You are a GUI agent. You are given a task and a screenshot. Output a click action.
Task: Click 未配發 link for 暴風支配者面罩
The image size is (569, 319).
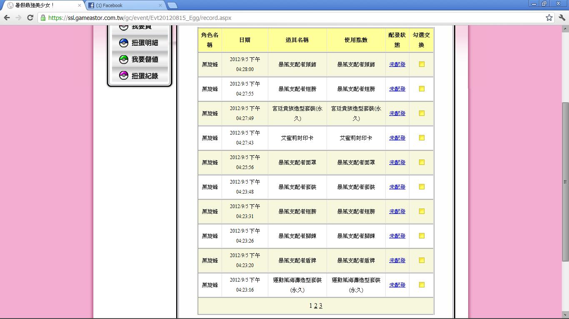397,162
